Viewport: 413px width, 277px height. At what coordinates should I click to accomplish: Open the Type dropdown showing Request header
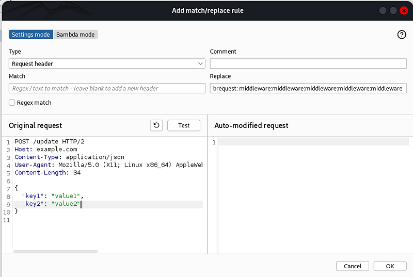point(107,63)
